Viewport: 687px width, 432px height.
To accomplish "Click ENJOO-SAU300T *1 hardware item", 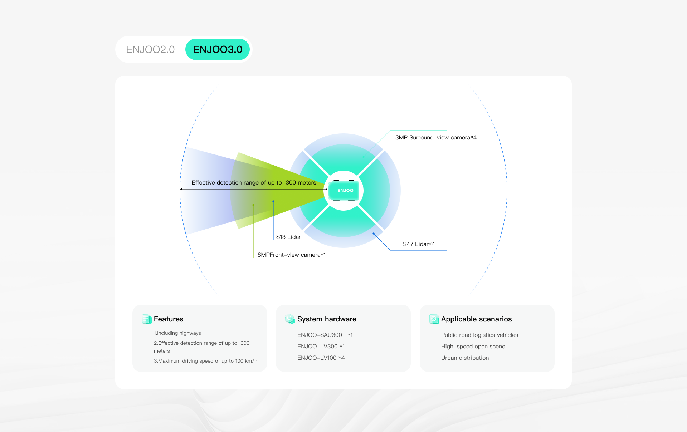I will [325, 335].
